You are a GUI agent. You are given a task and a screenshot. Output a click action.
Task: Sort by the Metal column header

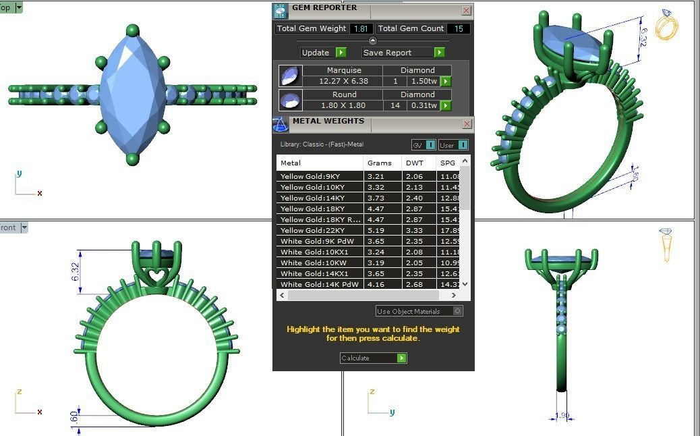[320, 163]
